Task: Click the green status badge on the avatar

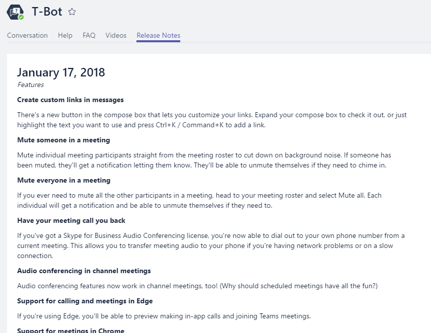Action: click(x=21, y=17)
